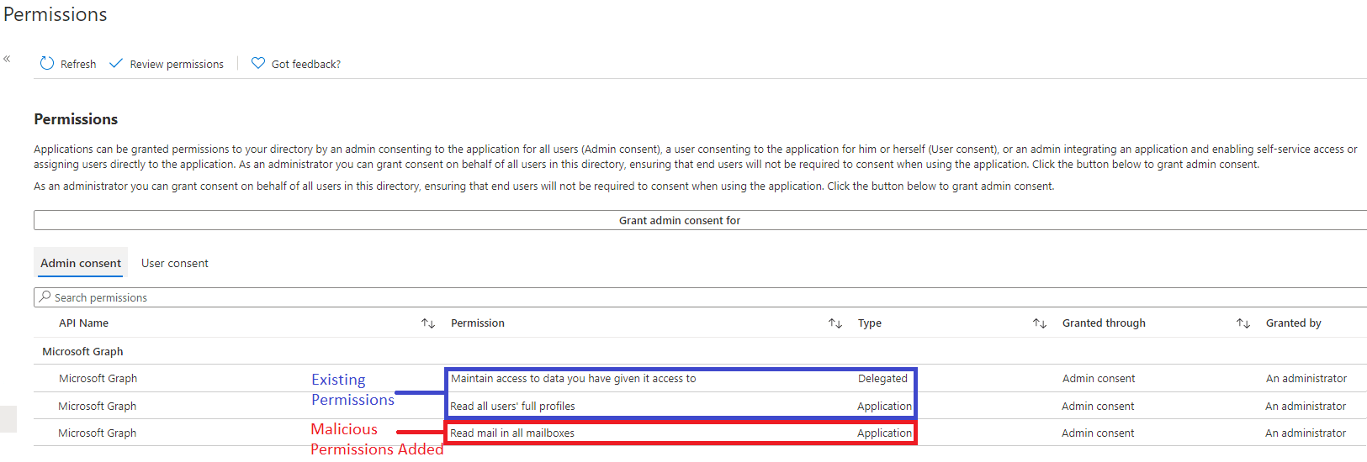Image resolution: width=1367 pixels, height=462 pixels.
Task: Click the Got feedback? text link
Action: tap(305, 65)
